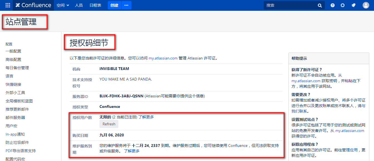Open PDF导出语言支持 in the sidebar
Image resolution: width=374 pixels, height=161 pixels.
point(21,151)
